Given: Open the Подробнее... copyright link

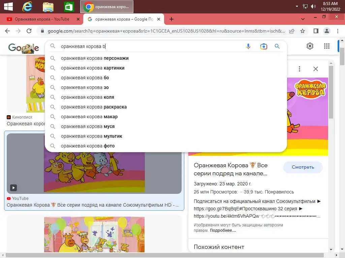Looking at the screenshot, I should 223,230.
